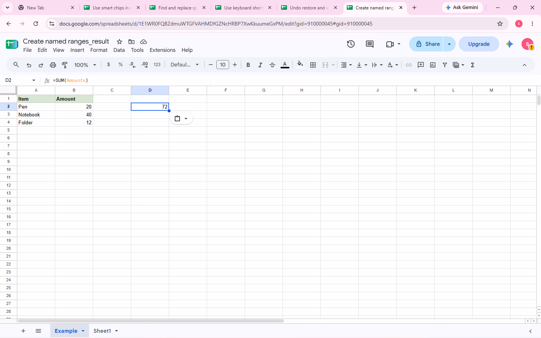This screenshot has height=338, width=541.
Task: Format selected cell as percent
Action: tap(121, 65)
